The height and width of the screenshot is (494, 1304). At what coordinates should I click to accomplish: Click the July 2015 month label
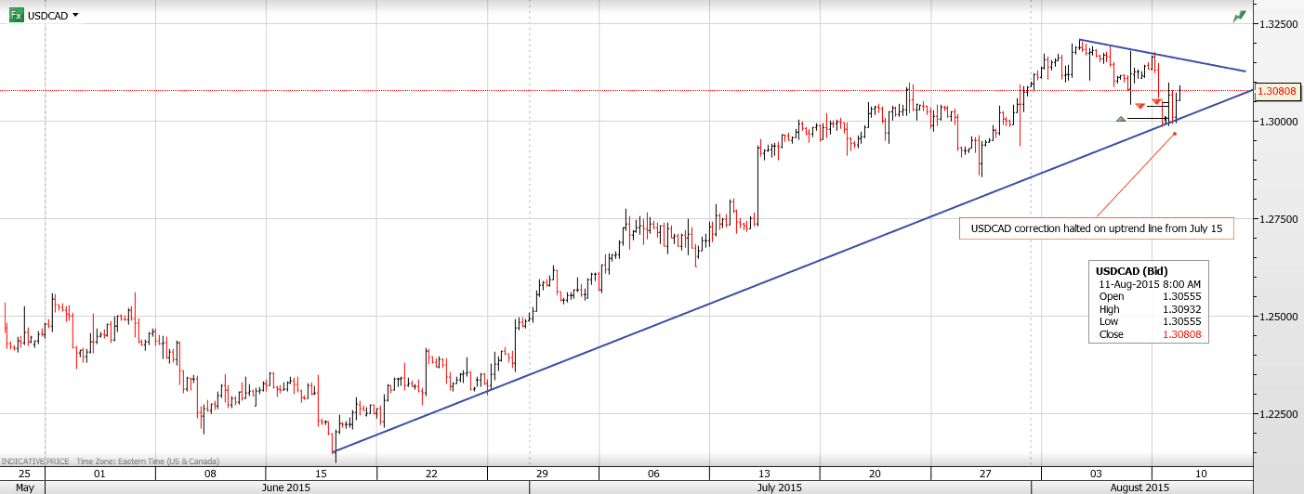point(779,487)
